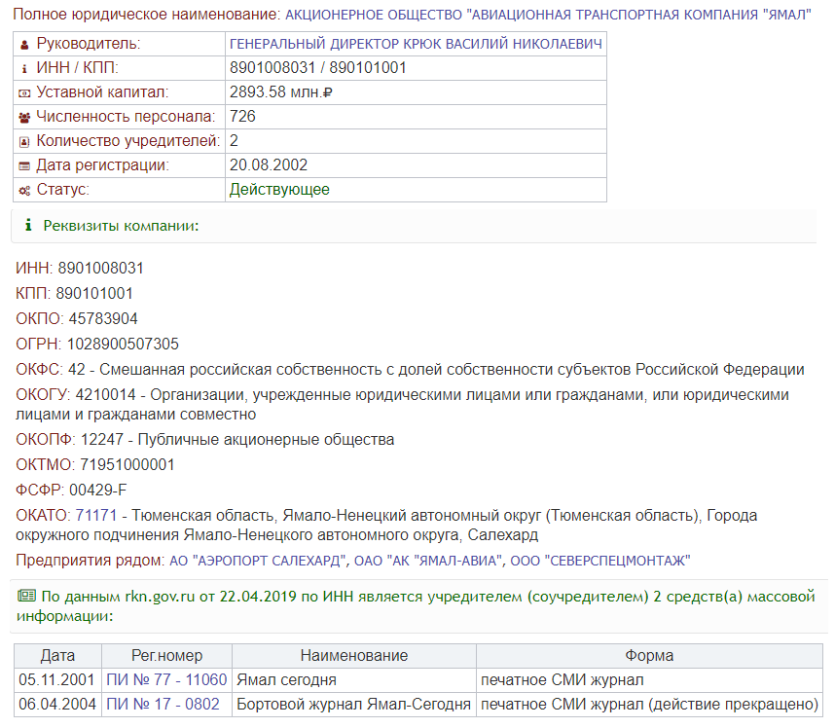
Task: Click the badge icon beside Количество учредителей
Action: 24,142
